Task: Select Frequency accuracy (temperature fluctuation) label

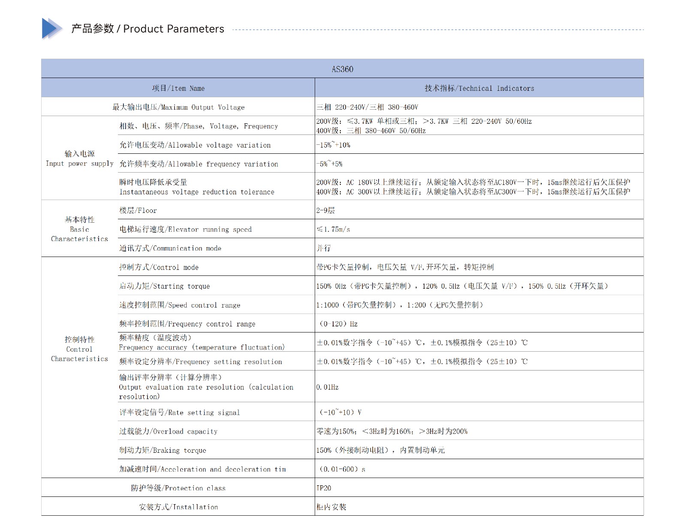Action: [202, 342]
